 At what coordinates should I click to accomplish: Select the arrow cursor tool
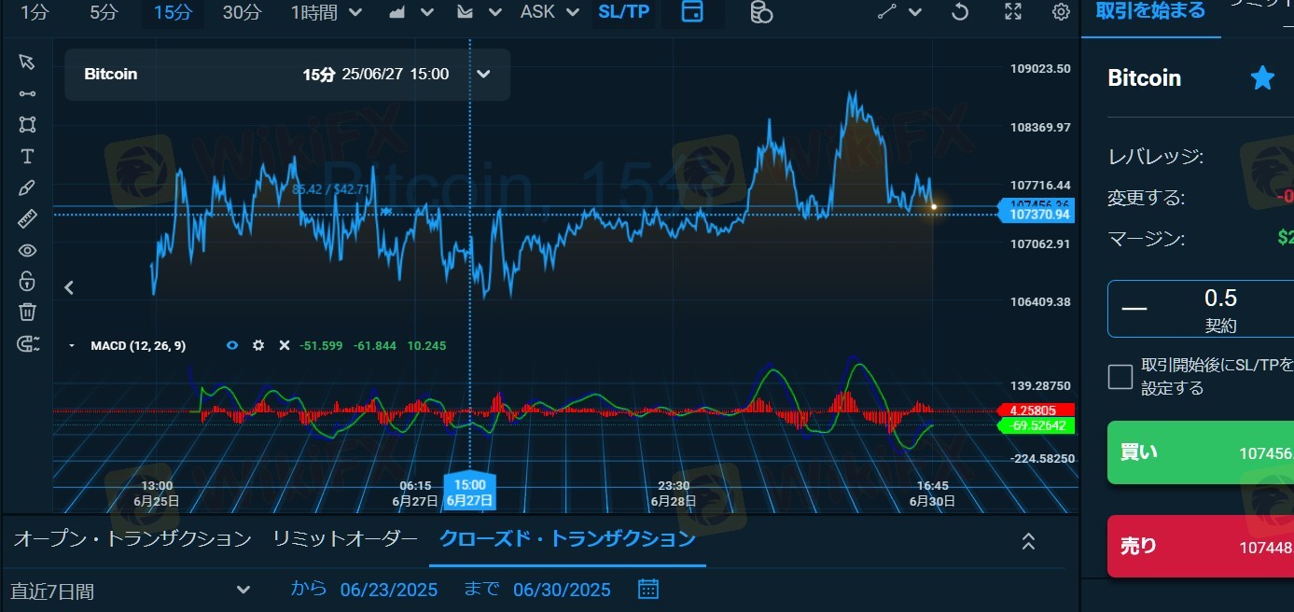tap(27, 62)
